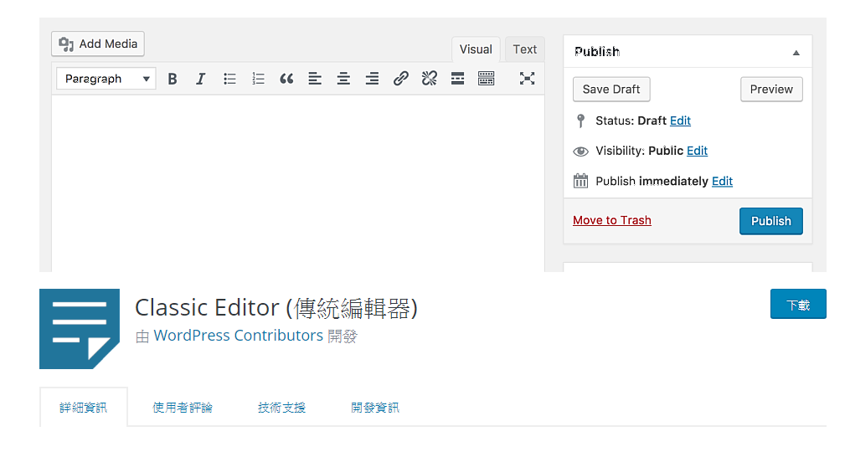
Task: Click the Classic Editor plugin logo
Action: click(x=80, y=329)
